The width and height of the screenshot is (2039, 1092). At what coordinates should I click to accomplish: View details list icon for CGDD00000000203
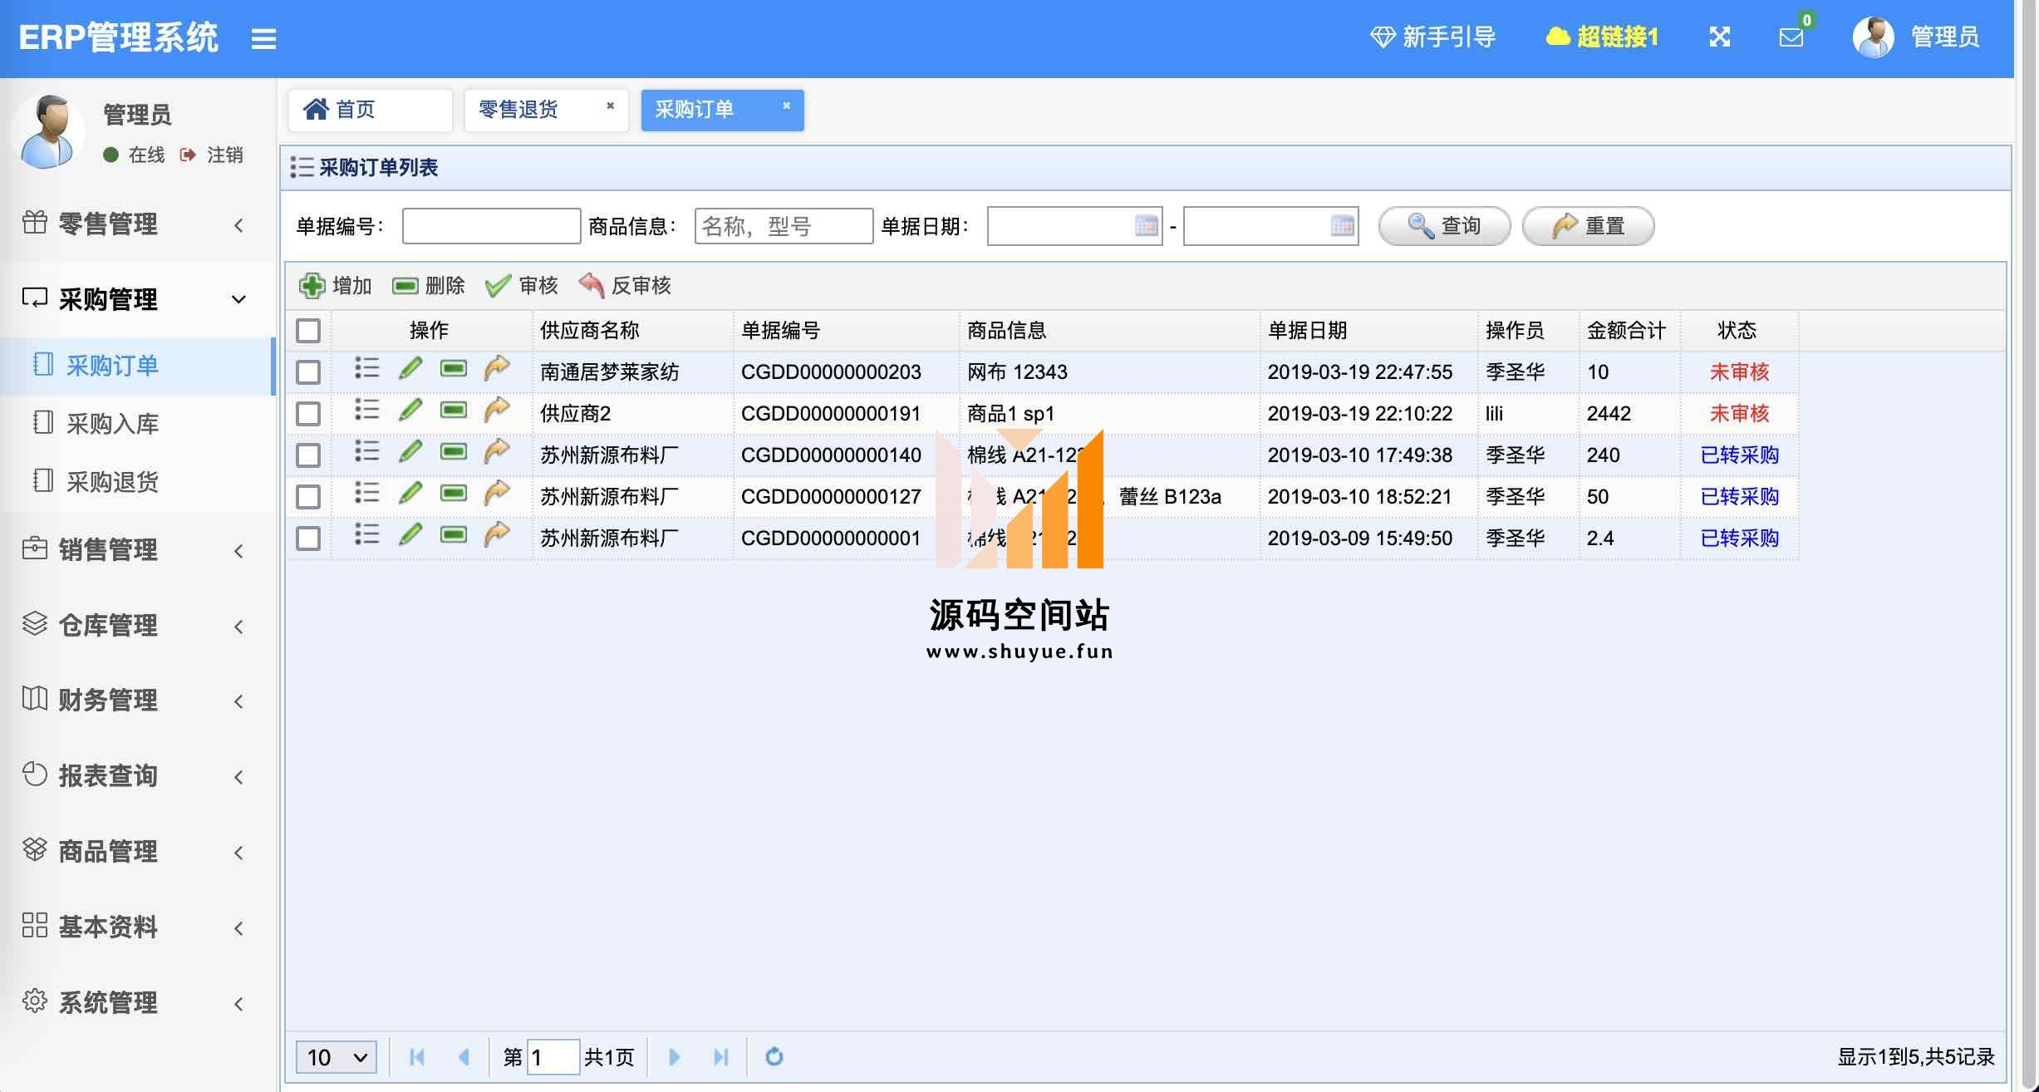(x=367, y=368)
